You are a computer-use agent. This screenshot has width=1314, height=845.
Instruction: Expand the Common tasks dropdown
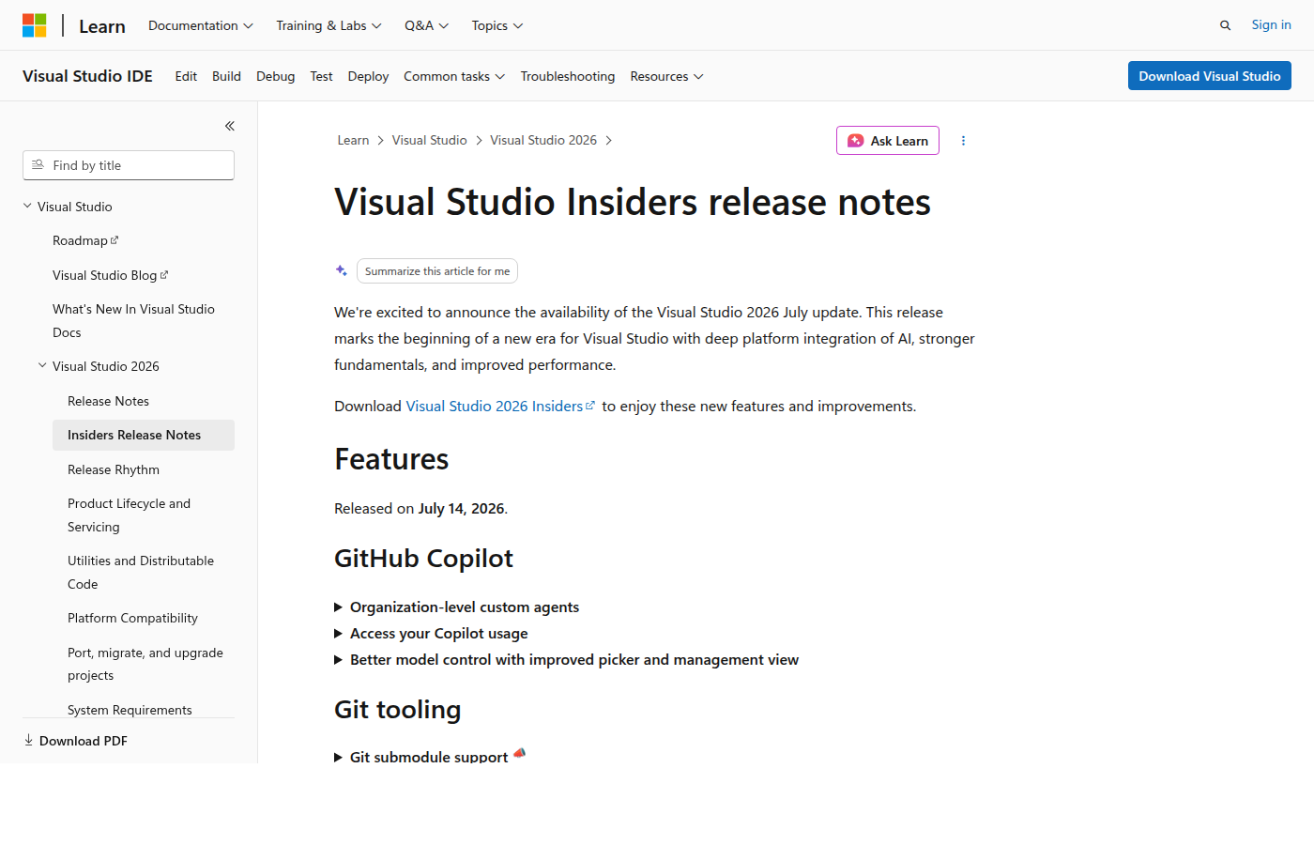[454, 76]
